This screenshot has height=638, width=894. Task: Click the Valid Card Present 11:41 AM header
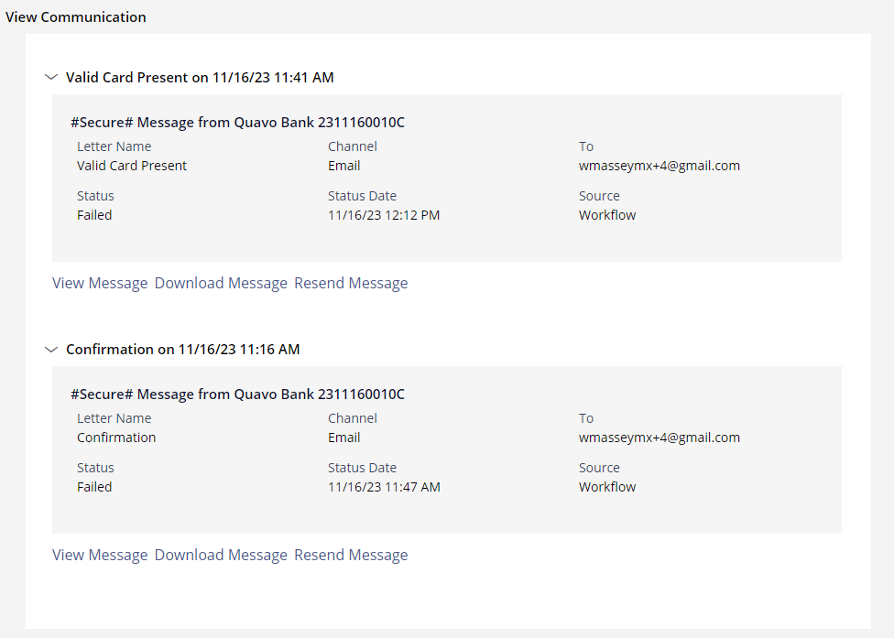pos(200,78)
